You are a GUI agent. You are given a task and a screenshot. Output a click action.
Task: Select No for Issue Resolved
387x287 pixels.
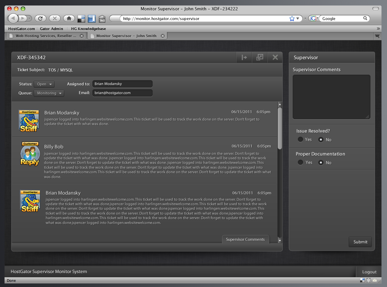(321, 140)
